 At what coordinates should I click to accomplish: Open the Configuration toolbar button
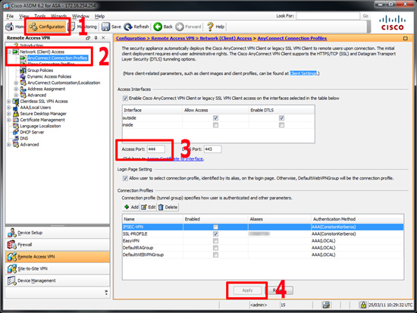47,27
